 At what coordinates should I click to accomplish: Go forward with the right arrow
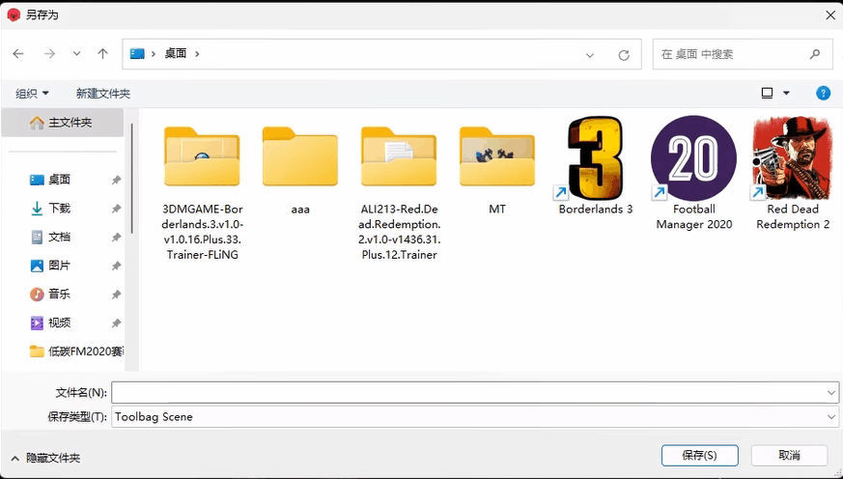[49, 54]
